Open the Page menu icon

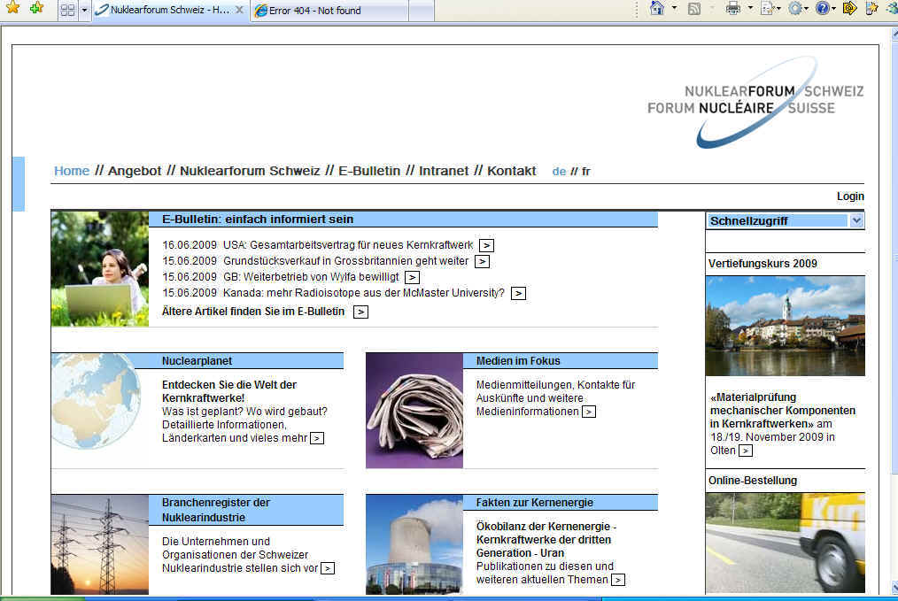click(x=768, y=9)
